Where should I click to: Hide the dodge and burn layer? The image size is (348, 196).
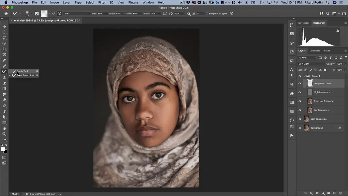click(300, 83)
